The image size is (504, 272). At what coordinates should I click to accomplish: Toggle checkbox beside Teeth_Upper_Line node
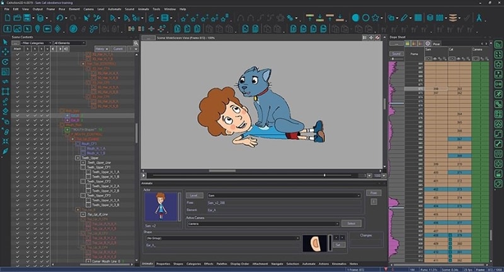tap(83, 163)
